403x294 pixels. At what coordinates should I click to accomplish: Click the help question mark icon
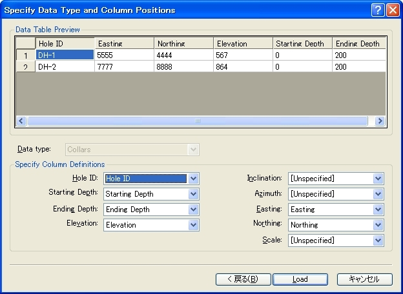pos(378,10)
